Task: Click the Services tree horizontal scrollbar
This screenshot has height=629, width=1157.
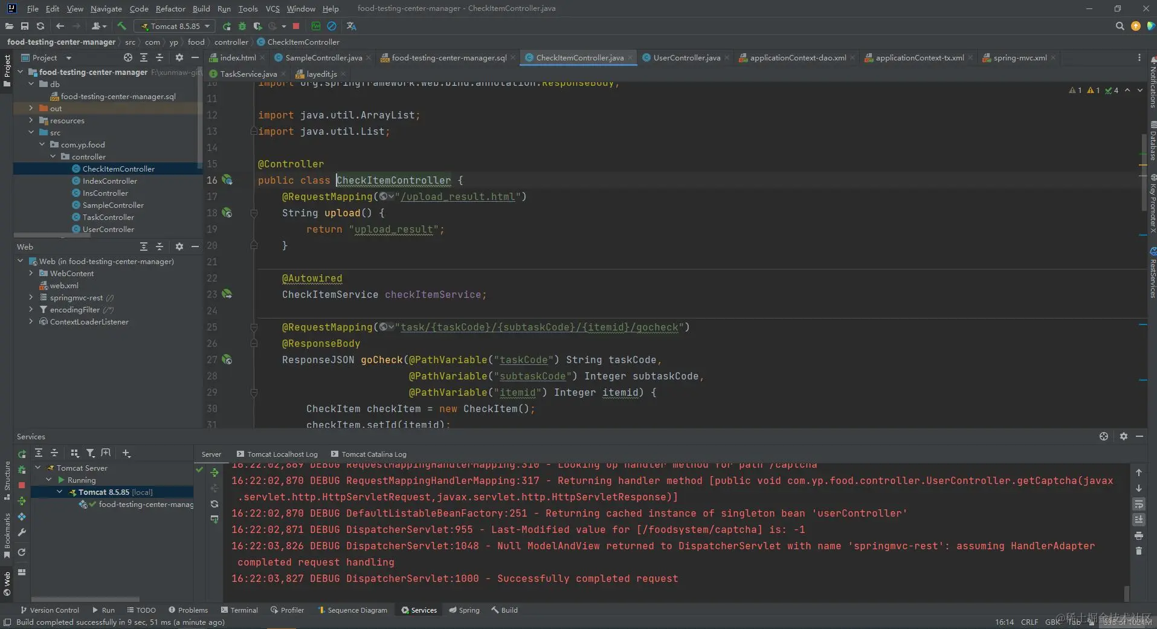Action: (x=85, y=599)
